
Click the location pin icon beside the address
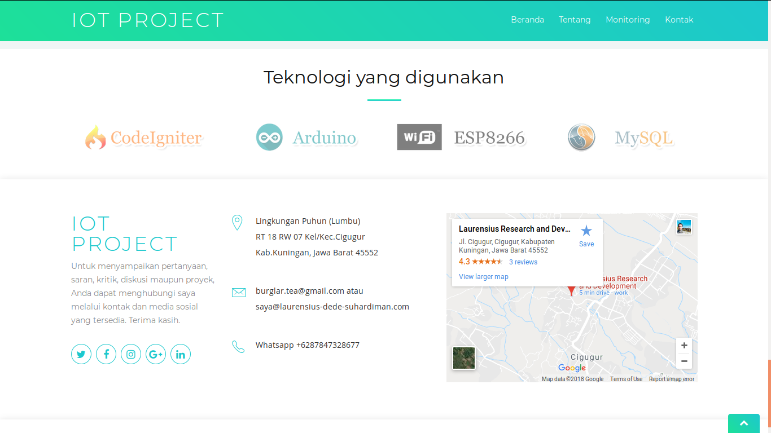[238, 223]
